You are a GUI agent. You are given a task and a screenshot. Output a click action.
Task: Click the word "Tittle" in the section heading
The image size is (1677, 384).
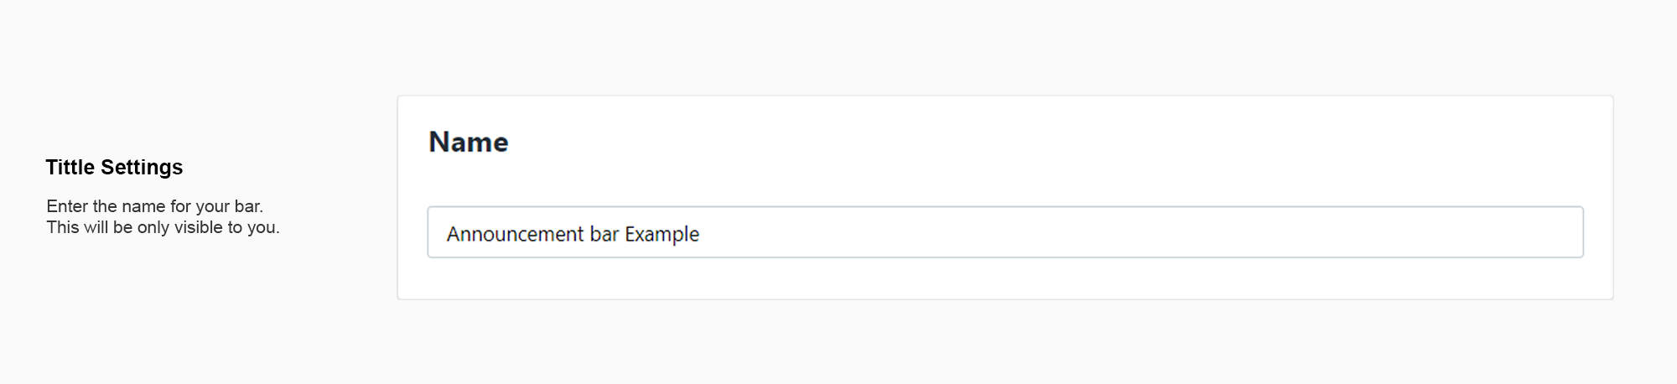[x=70, y=168]
